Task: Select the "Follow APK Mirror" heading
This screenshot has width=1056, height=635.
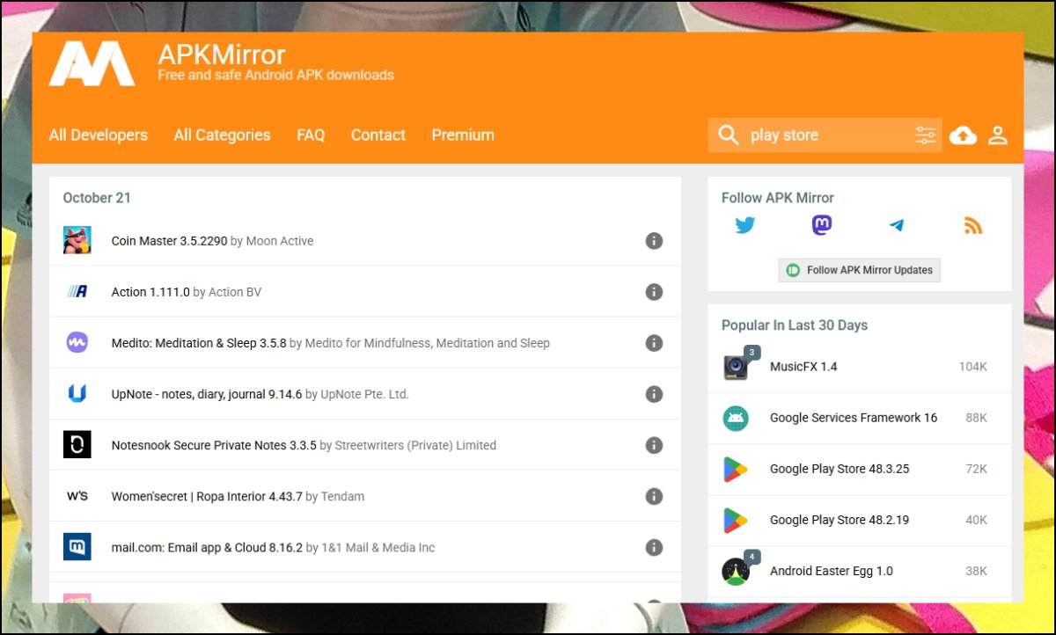Action: [x=778, y=198]
